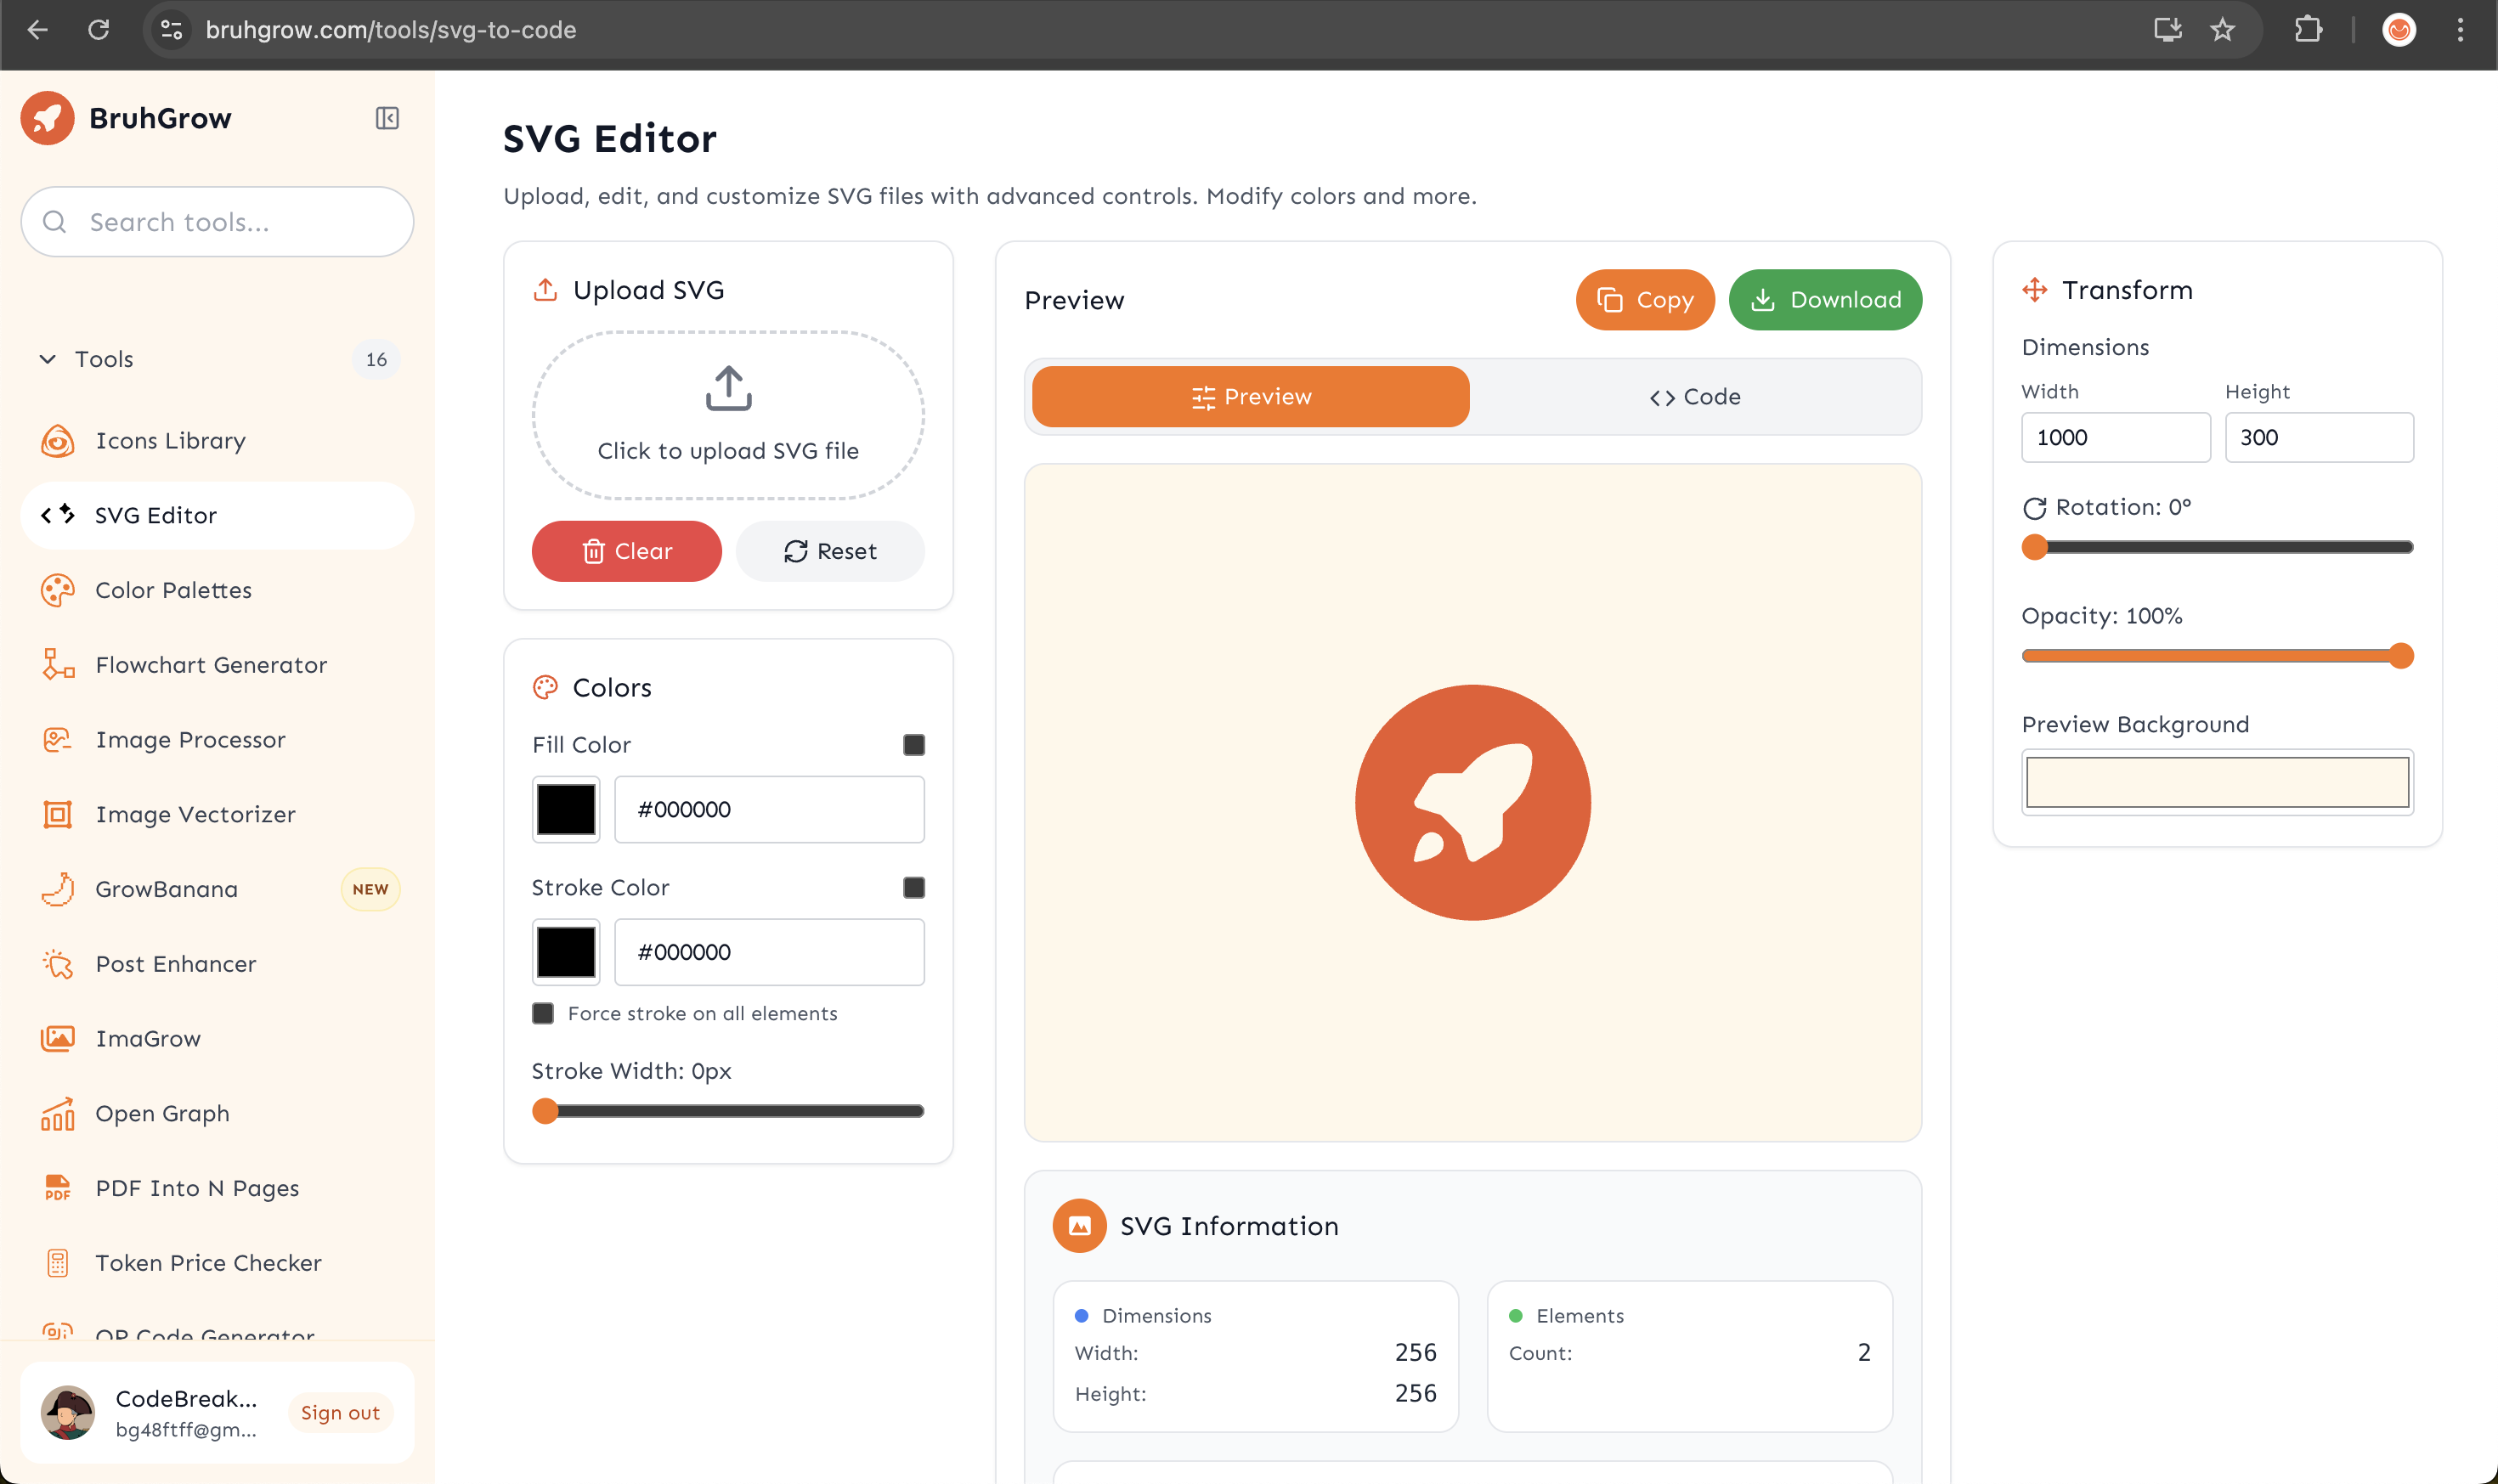2498x1484 pixels.
Task: Click the NEW badge beside GrowBanana
Action: click(x=370, y=889)
